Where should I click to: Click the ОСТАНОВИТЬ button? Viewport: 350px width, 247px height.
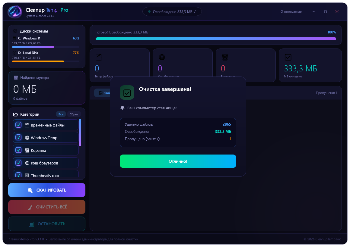tap(47, 224)
